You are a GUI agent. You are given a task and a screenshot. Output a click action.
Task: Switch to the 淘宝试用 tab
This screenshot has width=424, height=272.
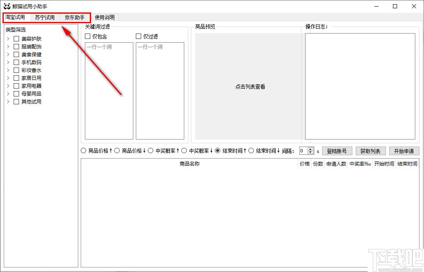(15, 17)
